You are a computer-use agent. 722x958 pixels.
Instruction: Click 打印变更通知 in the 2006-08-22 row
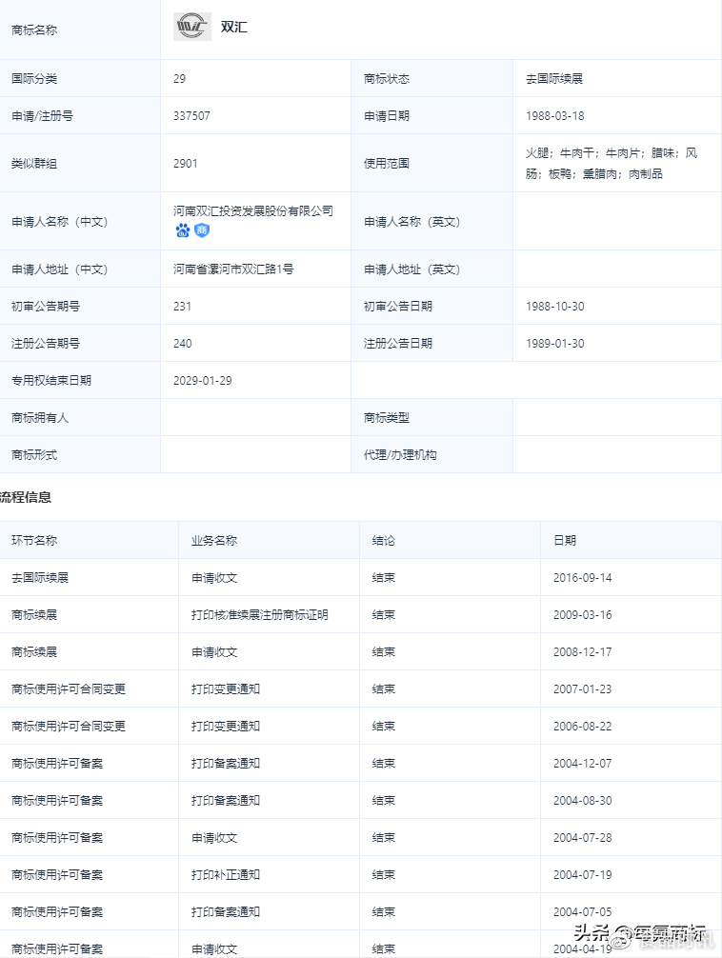[226, 727]
